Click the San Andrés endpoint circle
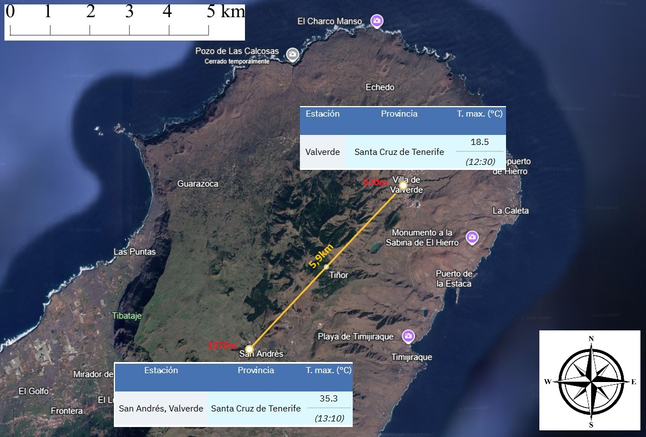This screenshot has width=646, height=437. 249,349
